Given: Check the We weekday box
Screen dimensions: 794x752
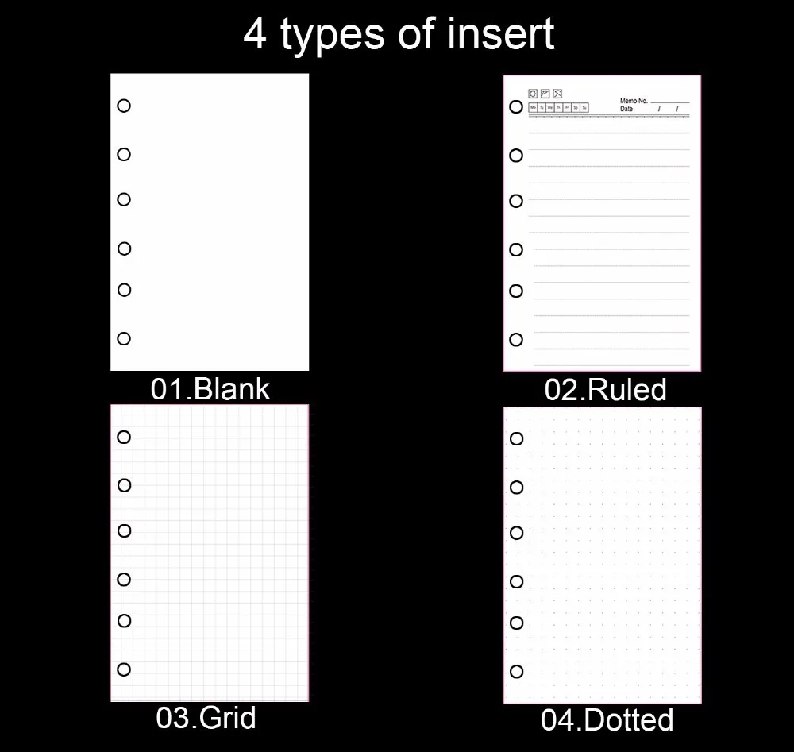Looking at the screenshot, I should pos(550,107).
